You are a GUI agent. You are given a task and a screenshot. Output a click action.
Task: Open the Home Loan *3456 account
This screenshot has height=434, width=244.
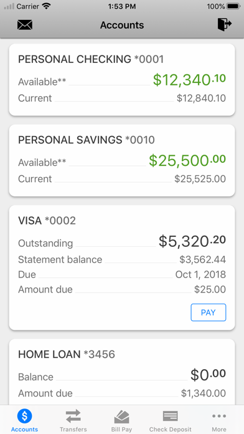coord(122,372)
